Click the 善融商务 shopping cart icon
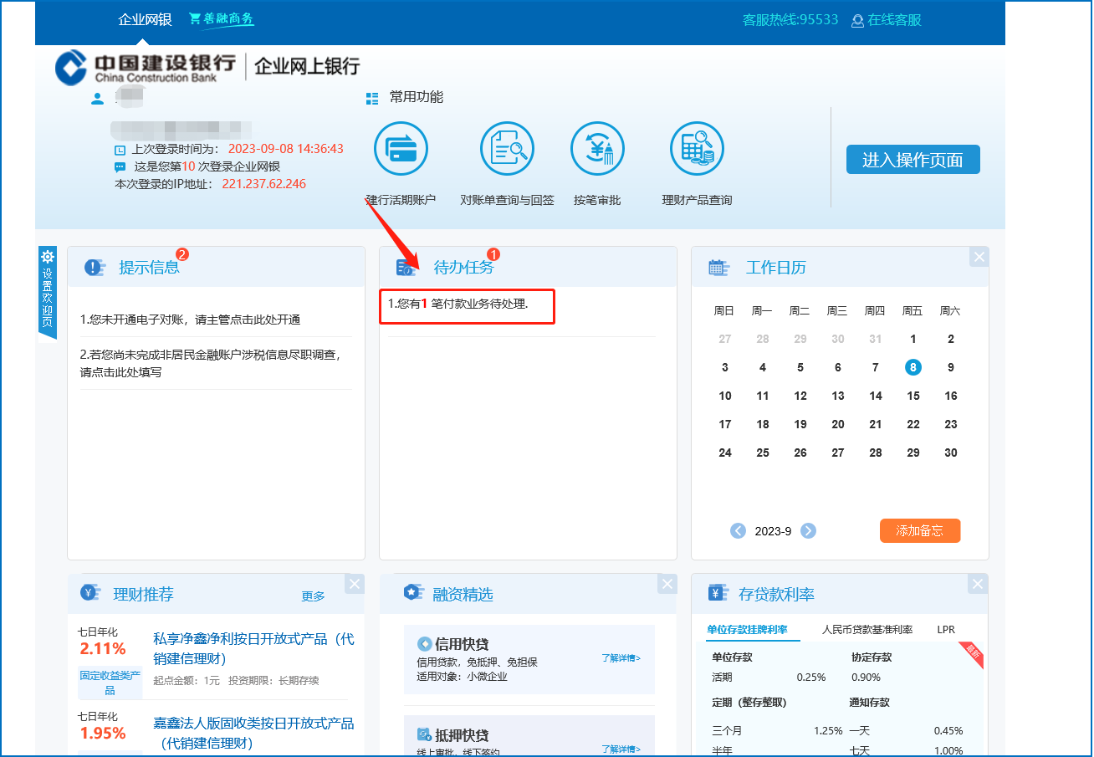Image resolution: width=1094 pixels, height=757 pixels. [195, 18]
